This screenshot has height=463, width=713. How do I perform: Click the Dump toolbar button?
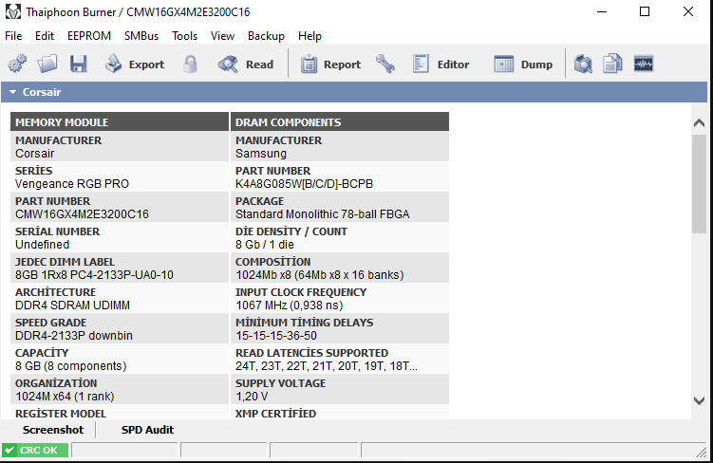click(x=523, y=65)
